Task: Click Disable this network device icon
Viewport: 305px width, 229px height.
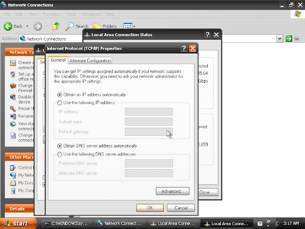Action: tap(13, 97)
